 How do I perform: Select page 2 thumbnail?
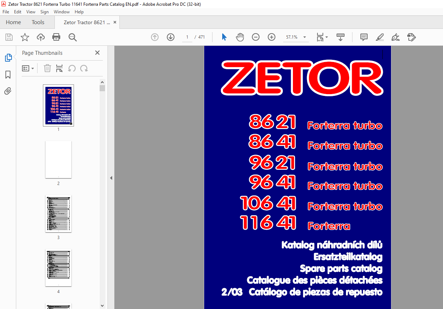pyautogui.click(x=58, y=159)
